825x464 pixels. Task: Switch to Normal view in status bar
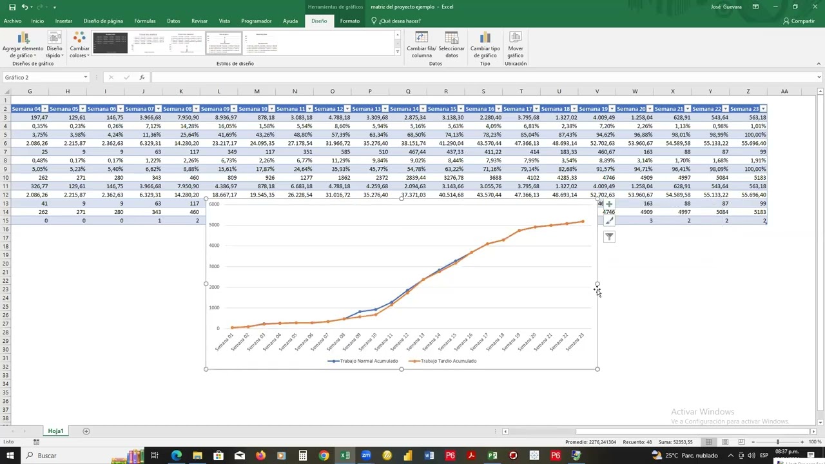pos(708,442)
